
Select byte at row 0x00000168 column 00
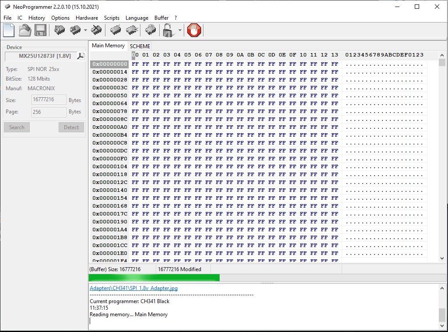tap(135, 206)
